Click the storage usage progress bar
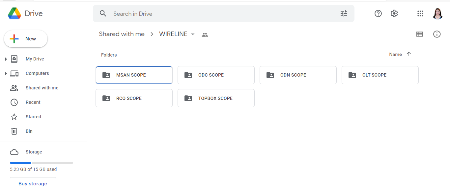Screen dimensions: 450x187 (42, 163)
